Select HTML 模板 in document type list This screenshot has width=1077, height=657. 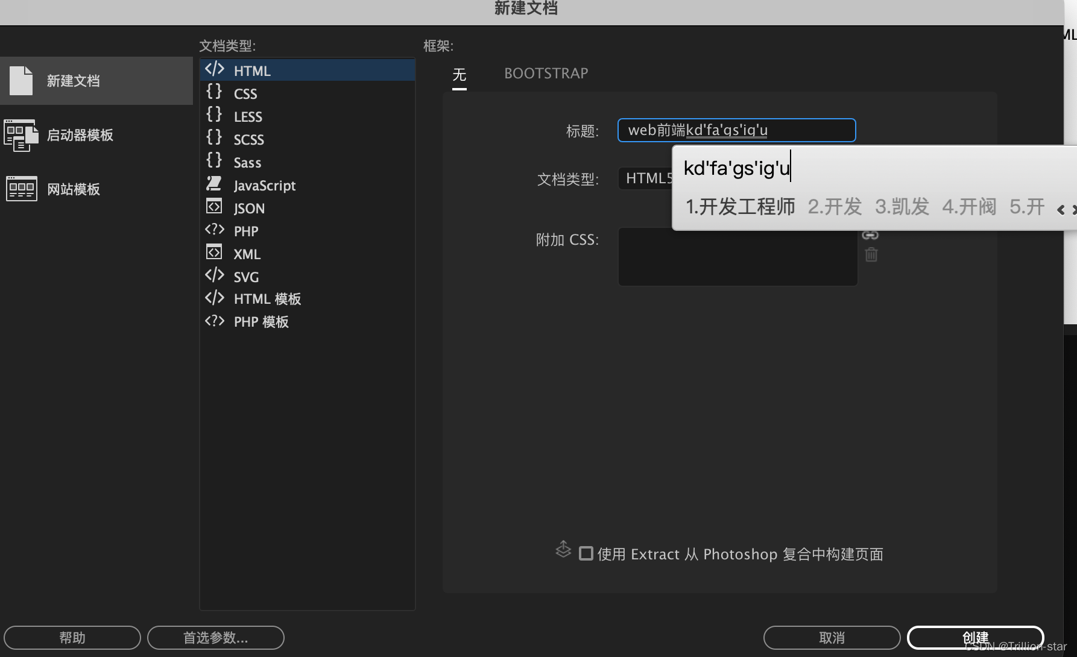[308, 299]
